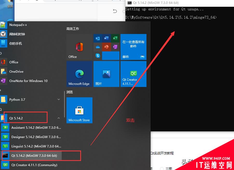Click the Qt实战开发教程 text in the page

click(162, 153)
